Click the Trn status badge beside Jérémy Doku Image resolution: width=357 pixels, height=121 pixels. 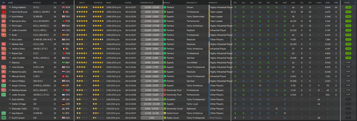click(x=4, y=49)
